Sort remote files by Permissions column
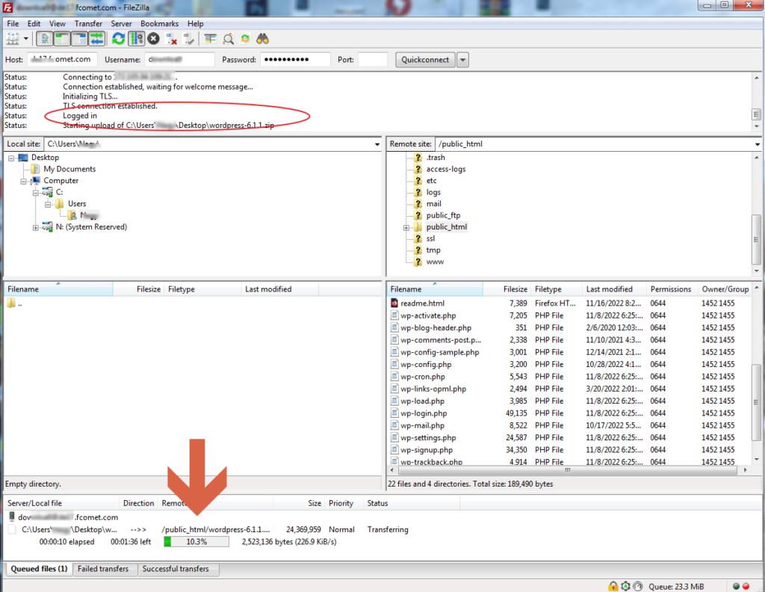 point(671,289)
